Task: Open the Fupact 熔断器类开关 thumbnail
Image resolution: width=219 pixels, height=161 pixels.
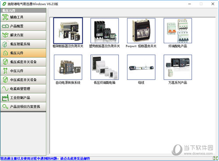Action: click(x=141, y=31)
